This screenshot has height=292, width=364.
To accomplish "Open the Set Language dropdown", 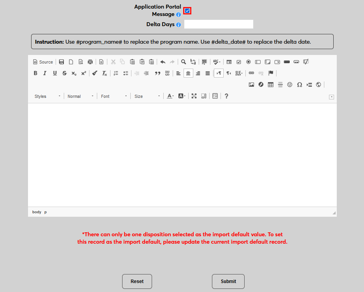I will pos(239,73).
